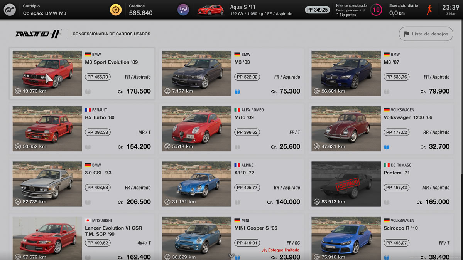
Task: Choose the Alpine A110 '72 car card
Action: [x=231, y=184]
